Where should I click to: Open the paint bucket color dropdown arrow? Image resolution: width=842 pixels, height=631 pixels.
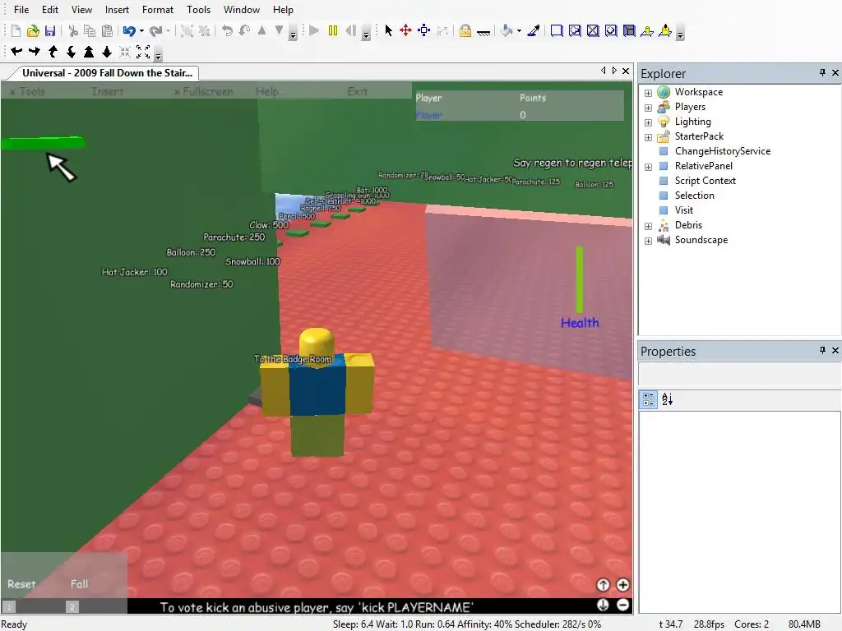click(519, 31)
